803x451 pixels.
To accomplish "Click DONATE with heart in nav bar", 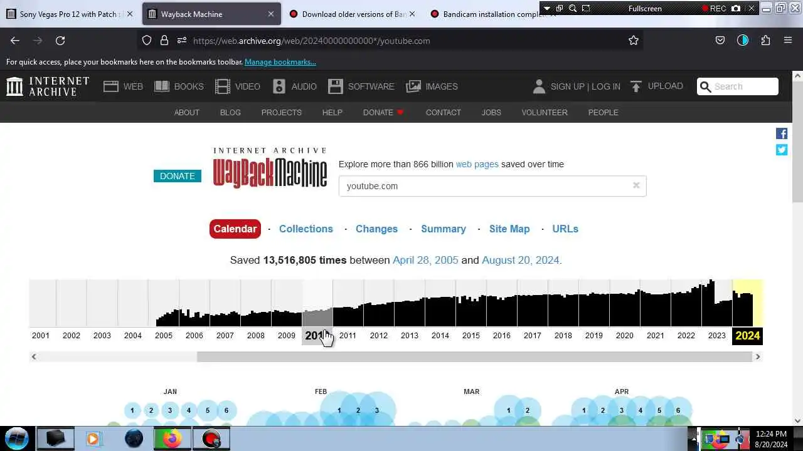I will [383, 113].
